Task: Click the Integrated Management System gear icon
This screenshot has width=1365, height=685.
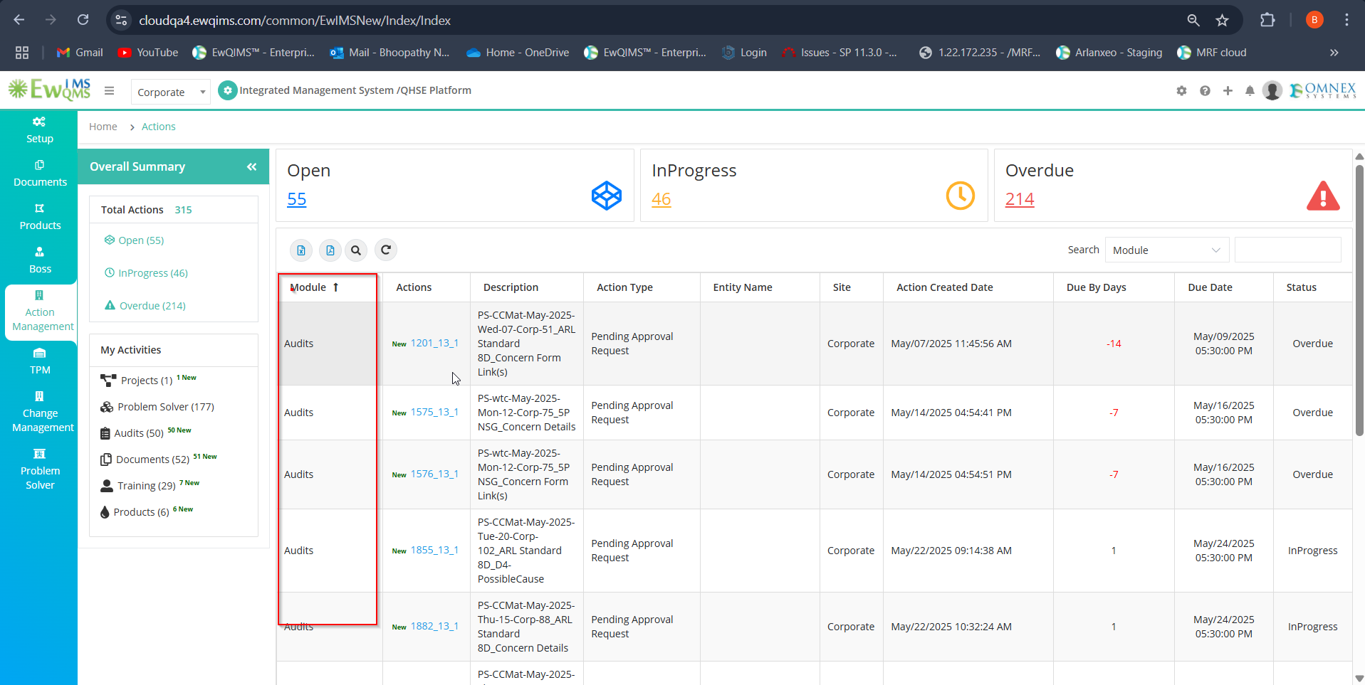Action: [227, 91]
